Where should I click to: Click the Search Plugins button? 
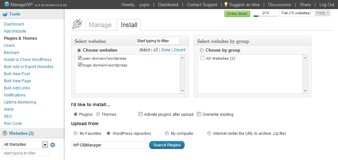pos(167,145)
